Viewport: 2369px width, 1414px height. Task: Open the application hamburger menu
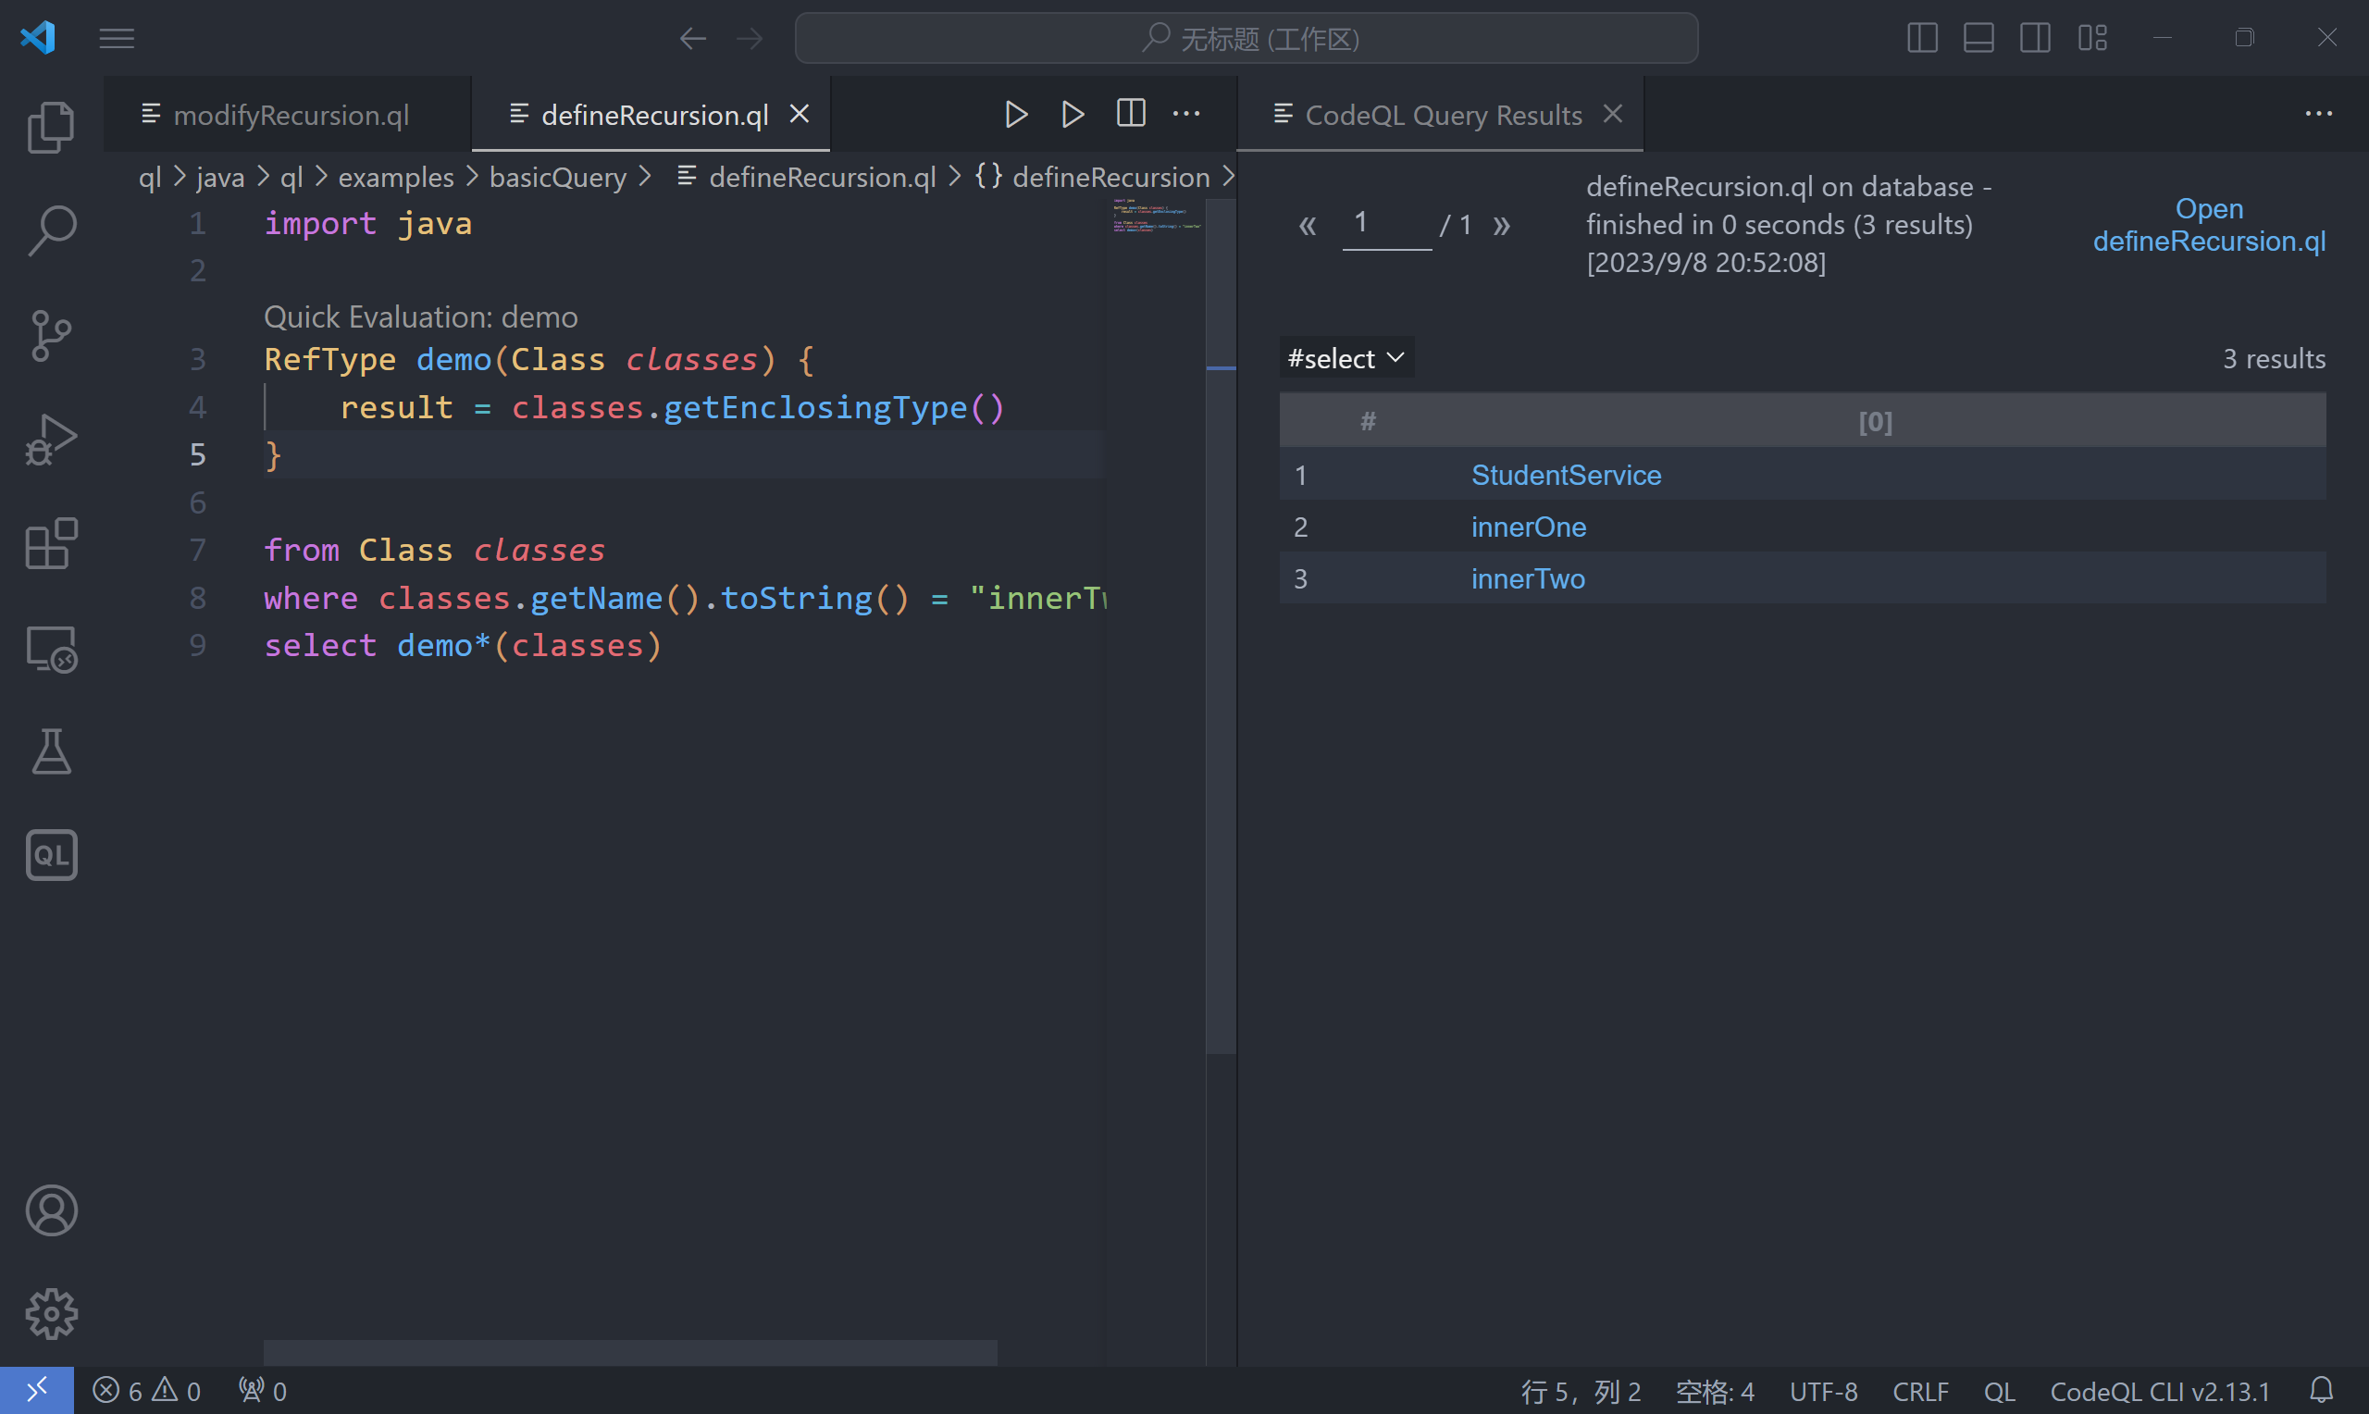coord(118,38)
